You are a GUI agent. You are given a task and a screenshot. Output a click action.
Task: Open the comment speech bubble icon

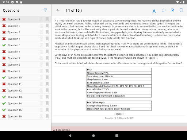(164, 10)
